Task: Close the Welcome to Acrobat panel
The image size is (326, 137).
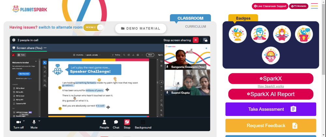Action: click(36, 61)
